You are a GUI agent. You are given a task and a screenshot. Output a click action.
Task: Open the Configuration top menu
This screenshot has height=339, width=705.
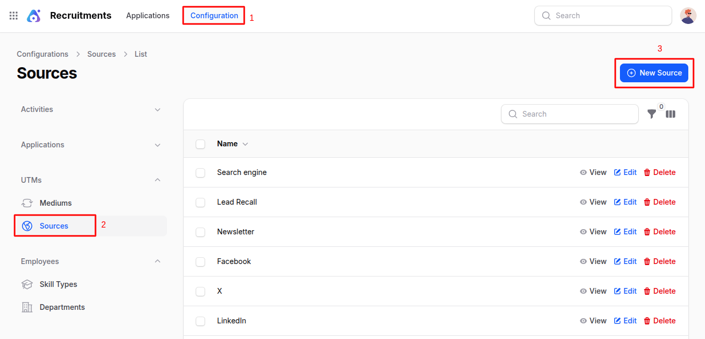pos(214,16)
